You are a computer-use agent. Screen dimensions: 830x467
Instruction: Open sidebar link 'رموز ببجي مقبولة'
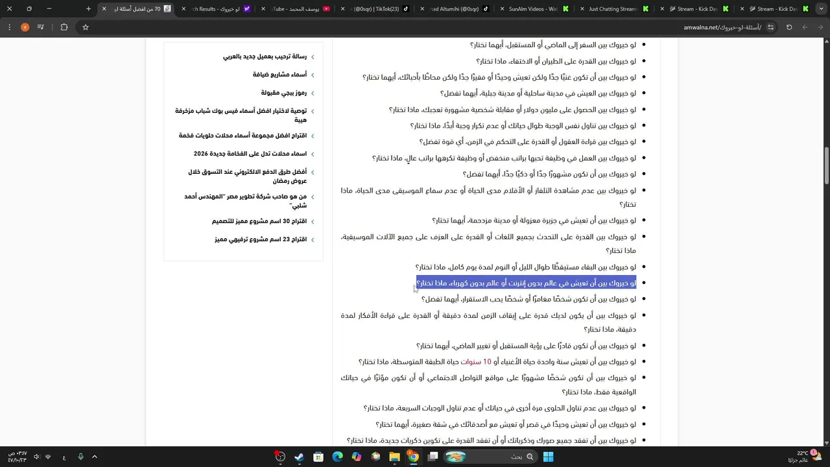pos(284,93)
